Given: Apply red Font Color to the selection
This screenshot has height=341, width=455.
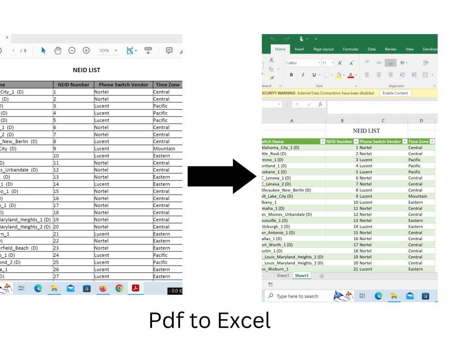Looking at the screenshot, I should 350,75.
